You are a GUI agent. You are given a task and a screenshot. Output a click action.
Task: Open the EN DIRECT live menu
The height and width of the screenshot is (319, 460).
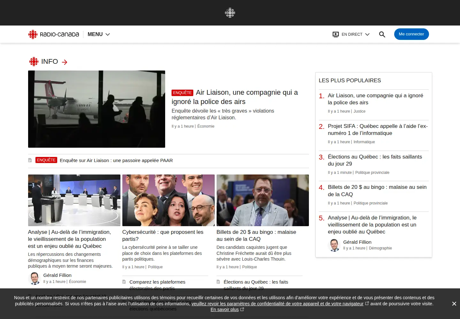351,34
